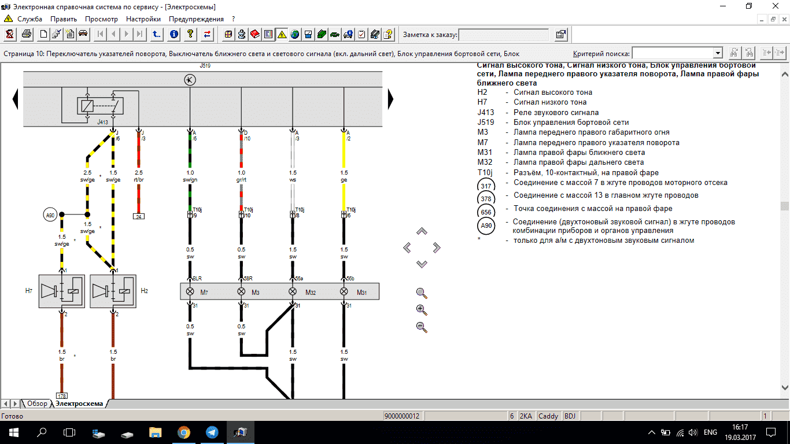Select the yellow warning triangle wiring diagram icon

(x=282, y=34)
